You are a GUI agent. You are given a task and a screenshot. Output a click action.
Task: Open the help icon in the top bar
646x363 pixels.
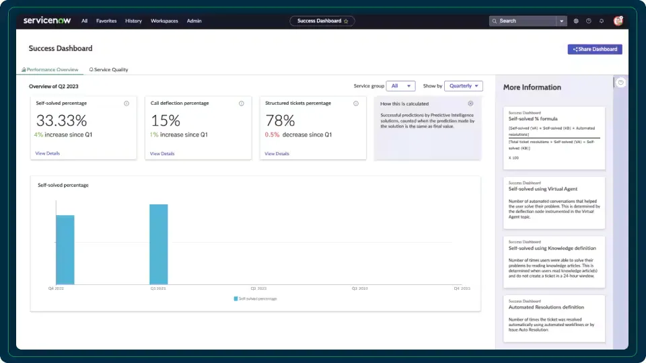(x=589, y=21)
